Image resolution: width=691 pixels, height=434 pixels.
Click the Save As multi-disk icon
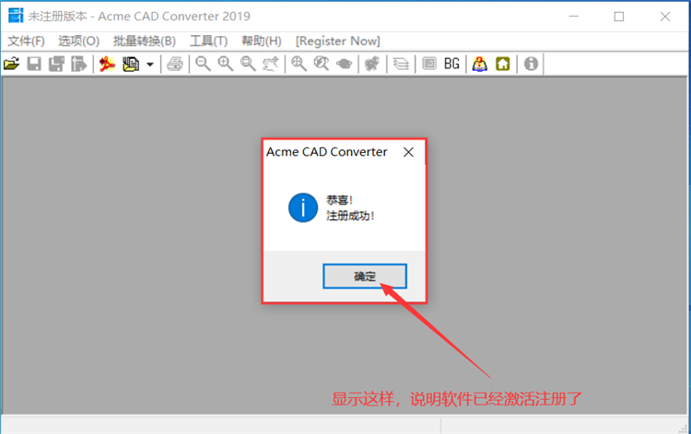pos(56,64)
